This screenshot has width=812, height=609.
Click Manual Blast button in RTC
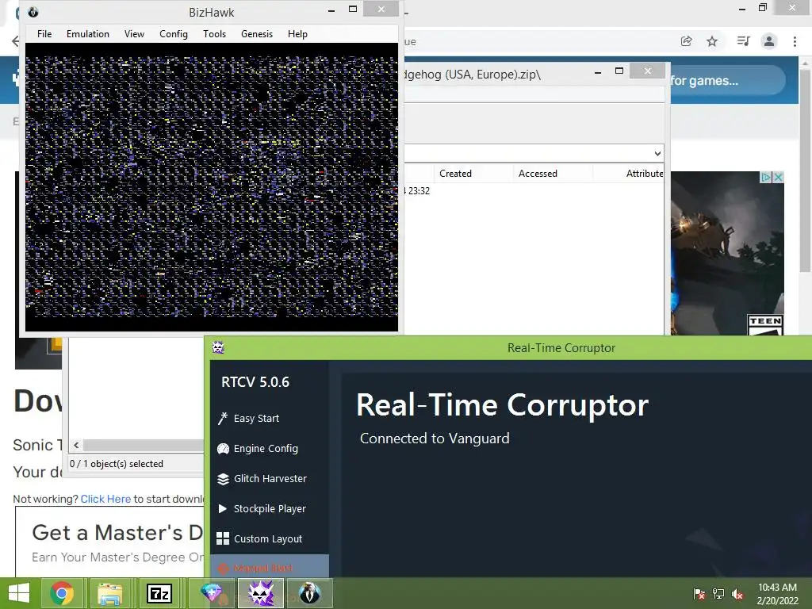270,566
